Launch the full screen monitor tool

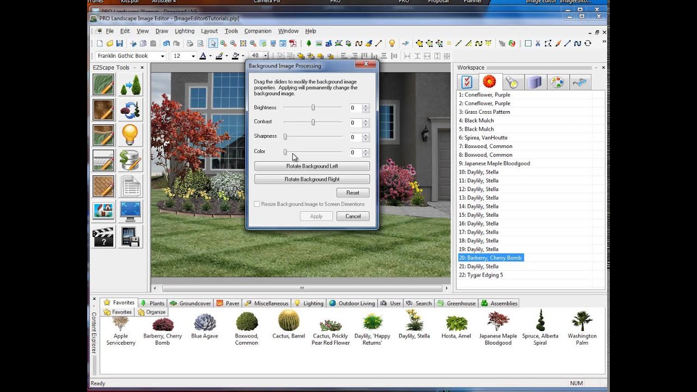(x=131, y=211)
